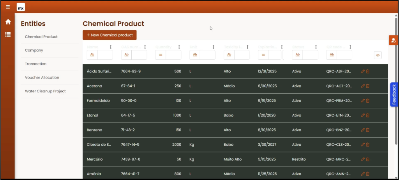Click the QRC-BNZ QR code cell
The image size is (399, 180).
pyautogui.click(x=339, y=130)
